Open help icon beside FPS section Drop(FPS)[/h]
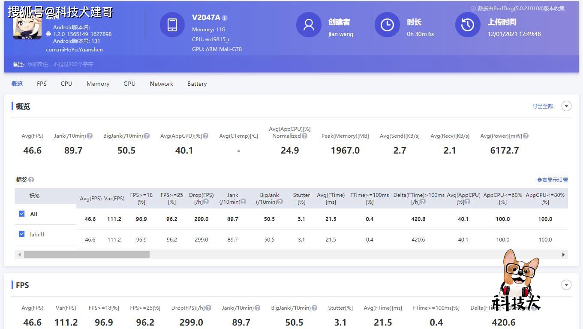The width and height of the screenshot is (583, 329). 208,308
